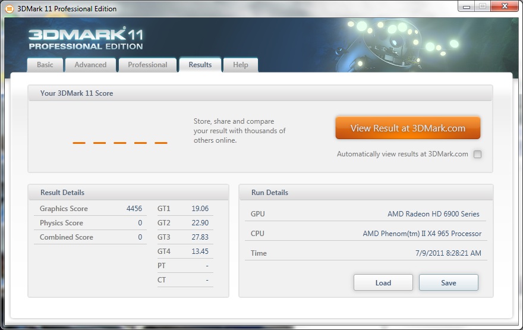The image size is (523, 330).
Task: Click the orange dashed score placeholder
Action: [120, 143]
